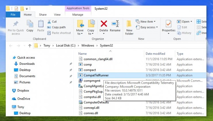The image size is (213, 121).
Task: Switch to the Home tab
Action: 28,15
